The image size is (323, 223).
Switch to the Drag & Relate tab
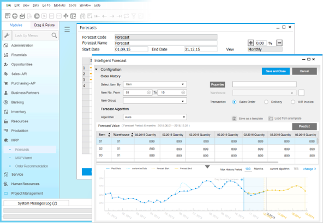point(44,25)
